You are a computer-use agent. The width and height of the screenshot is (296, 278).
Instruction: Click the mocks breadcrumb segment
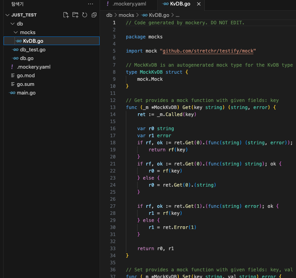[126, 15]
